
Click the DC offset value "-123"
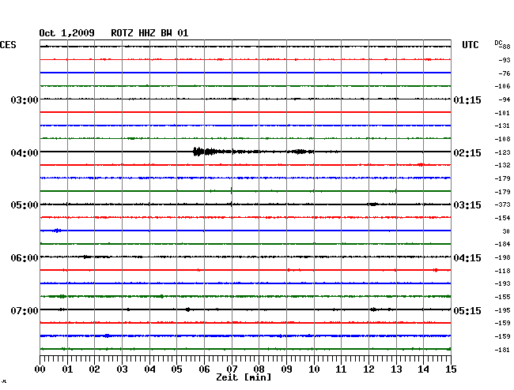coord(502,152)
